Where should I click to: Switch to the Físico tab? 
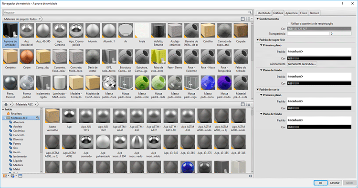pos(304,13)
